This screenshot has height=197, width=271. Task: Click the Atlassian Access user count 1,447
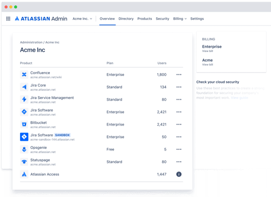pyautogui.click(x=162, y=174)
